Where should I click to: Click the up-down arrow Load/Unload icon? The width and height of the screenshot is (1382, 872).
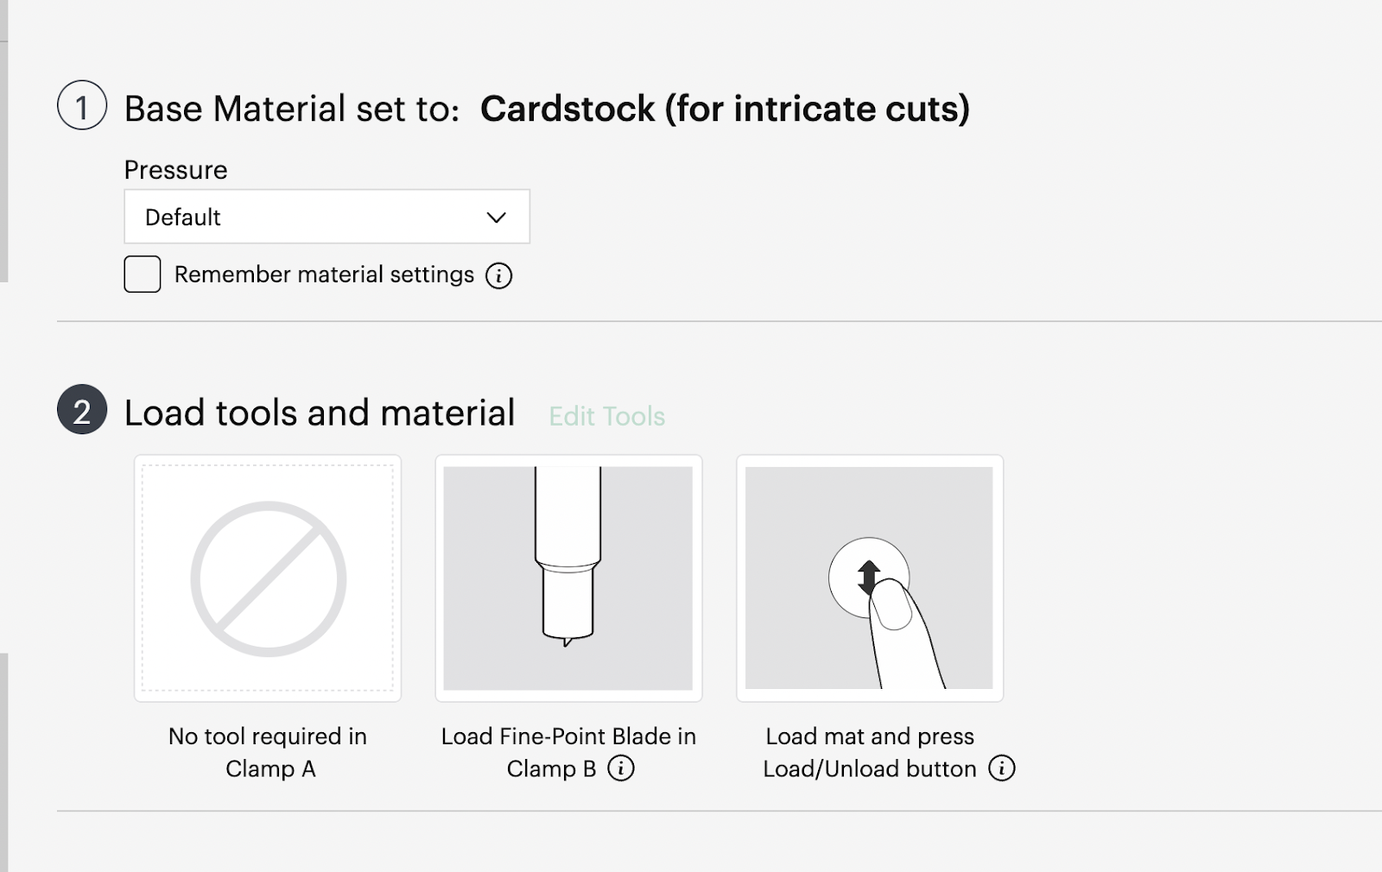coord(868,576)
